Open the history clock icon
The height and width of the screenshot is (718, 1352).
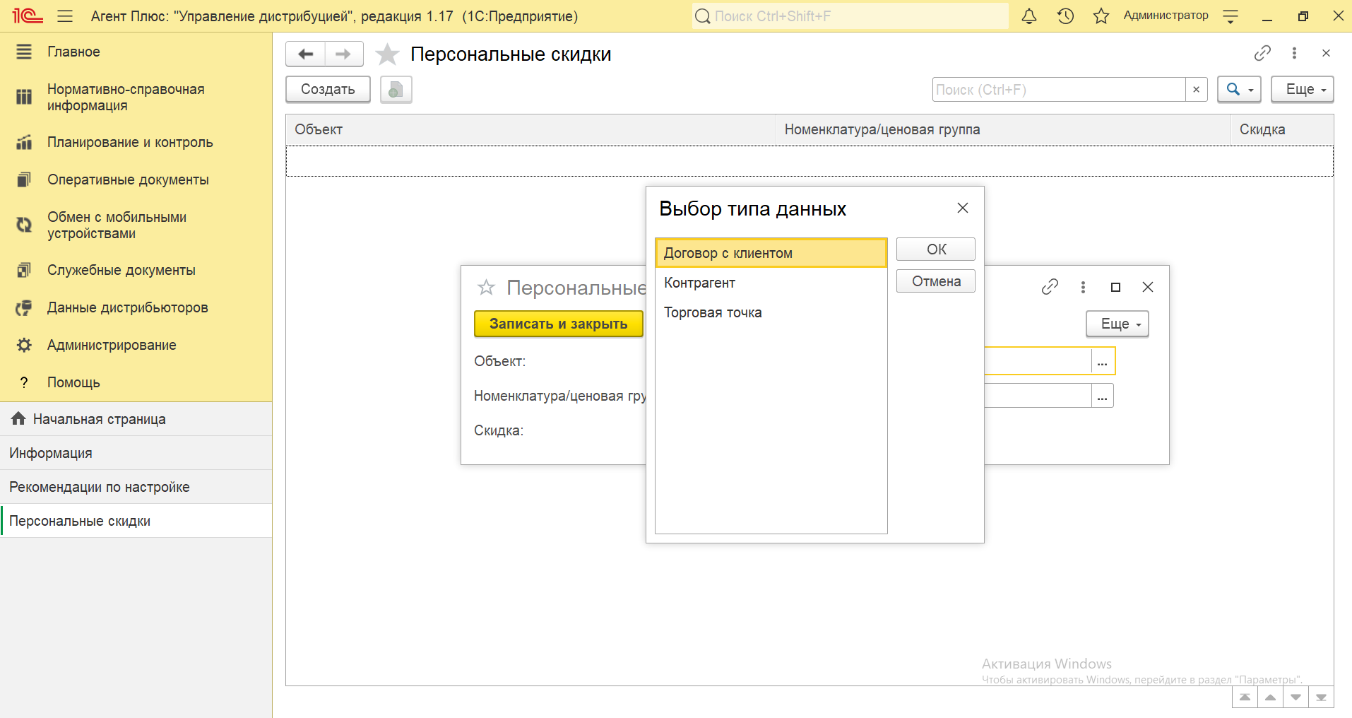coord(1065,16)
